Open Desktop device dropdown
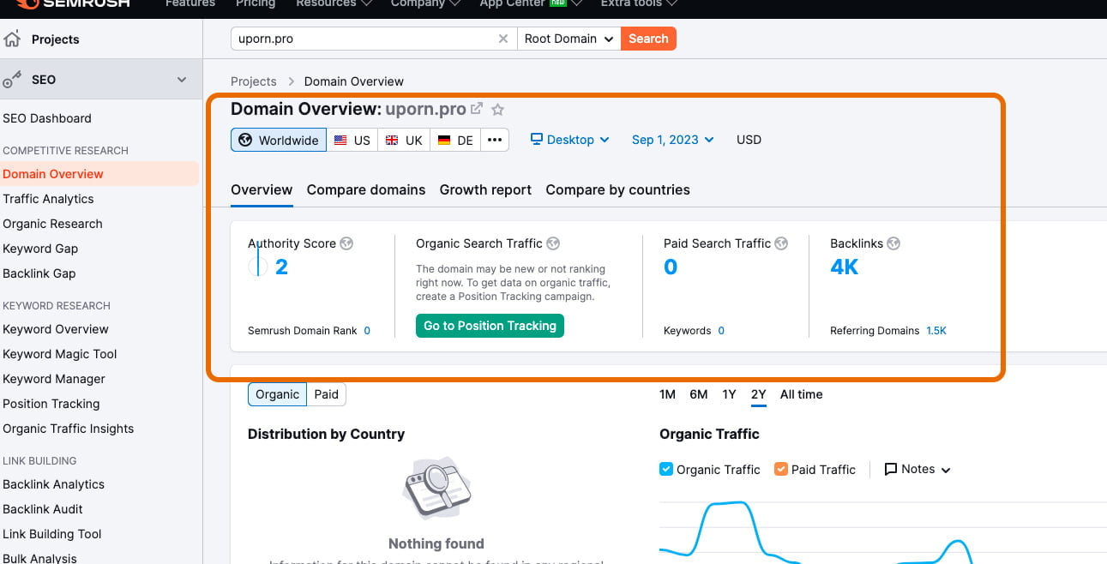Viewport: 1107px width, 564px height. tap(569, 140)
